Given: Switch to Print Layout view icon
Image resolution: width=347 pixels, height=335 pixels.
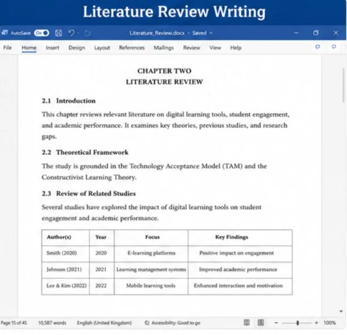Looking at the screenshot, I should tap(261, 323).
